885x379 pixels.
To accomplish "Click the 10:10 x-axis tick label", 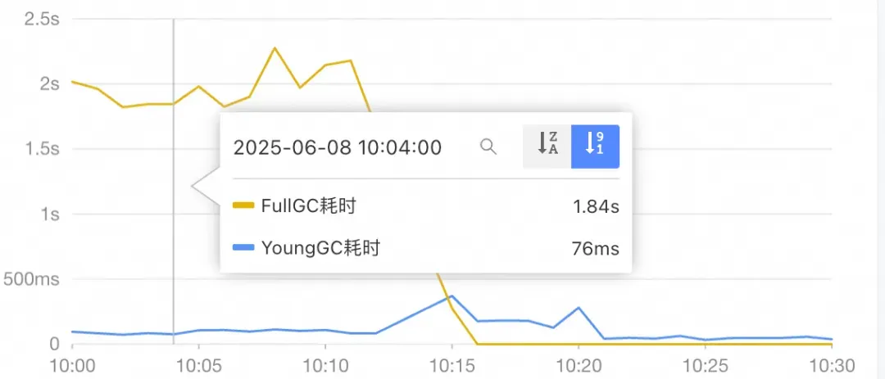I will (x=325, y=363).
